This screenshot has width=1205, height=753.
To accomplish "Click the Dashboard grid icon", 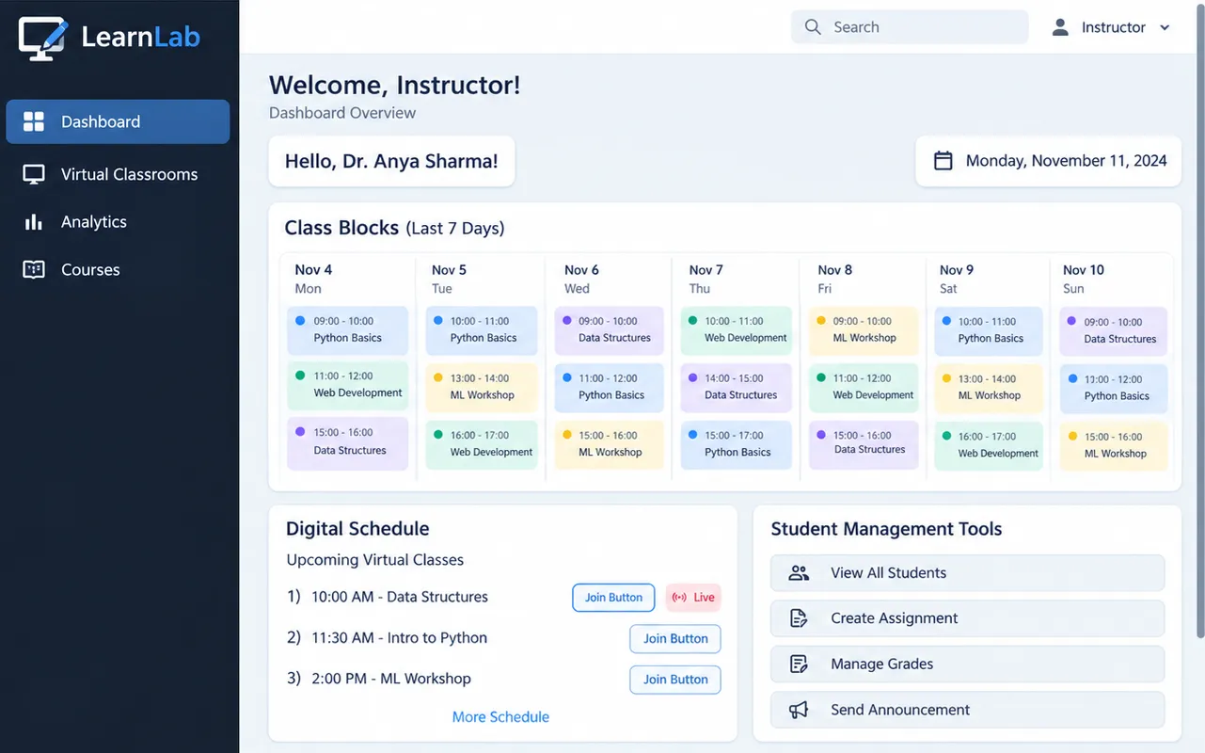I will 34,121.
